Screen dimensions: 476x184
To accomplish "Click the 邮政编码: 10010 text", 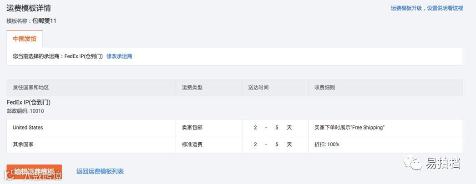I will [x=25, y=111].
